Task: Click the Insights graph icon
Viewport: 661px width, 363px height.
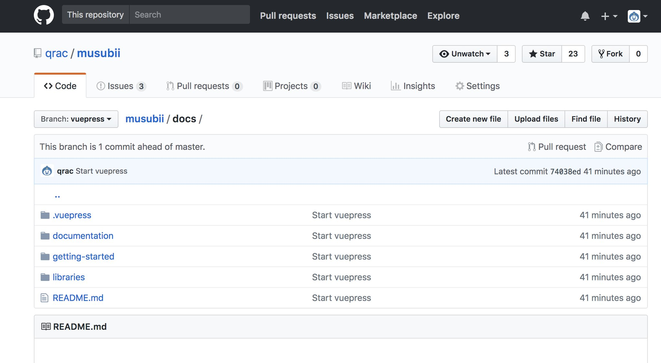Action: 396,86
